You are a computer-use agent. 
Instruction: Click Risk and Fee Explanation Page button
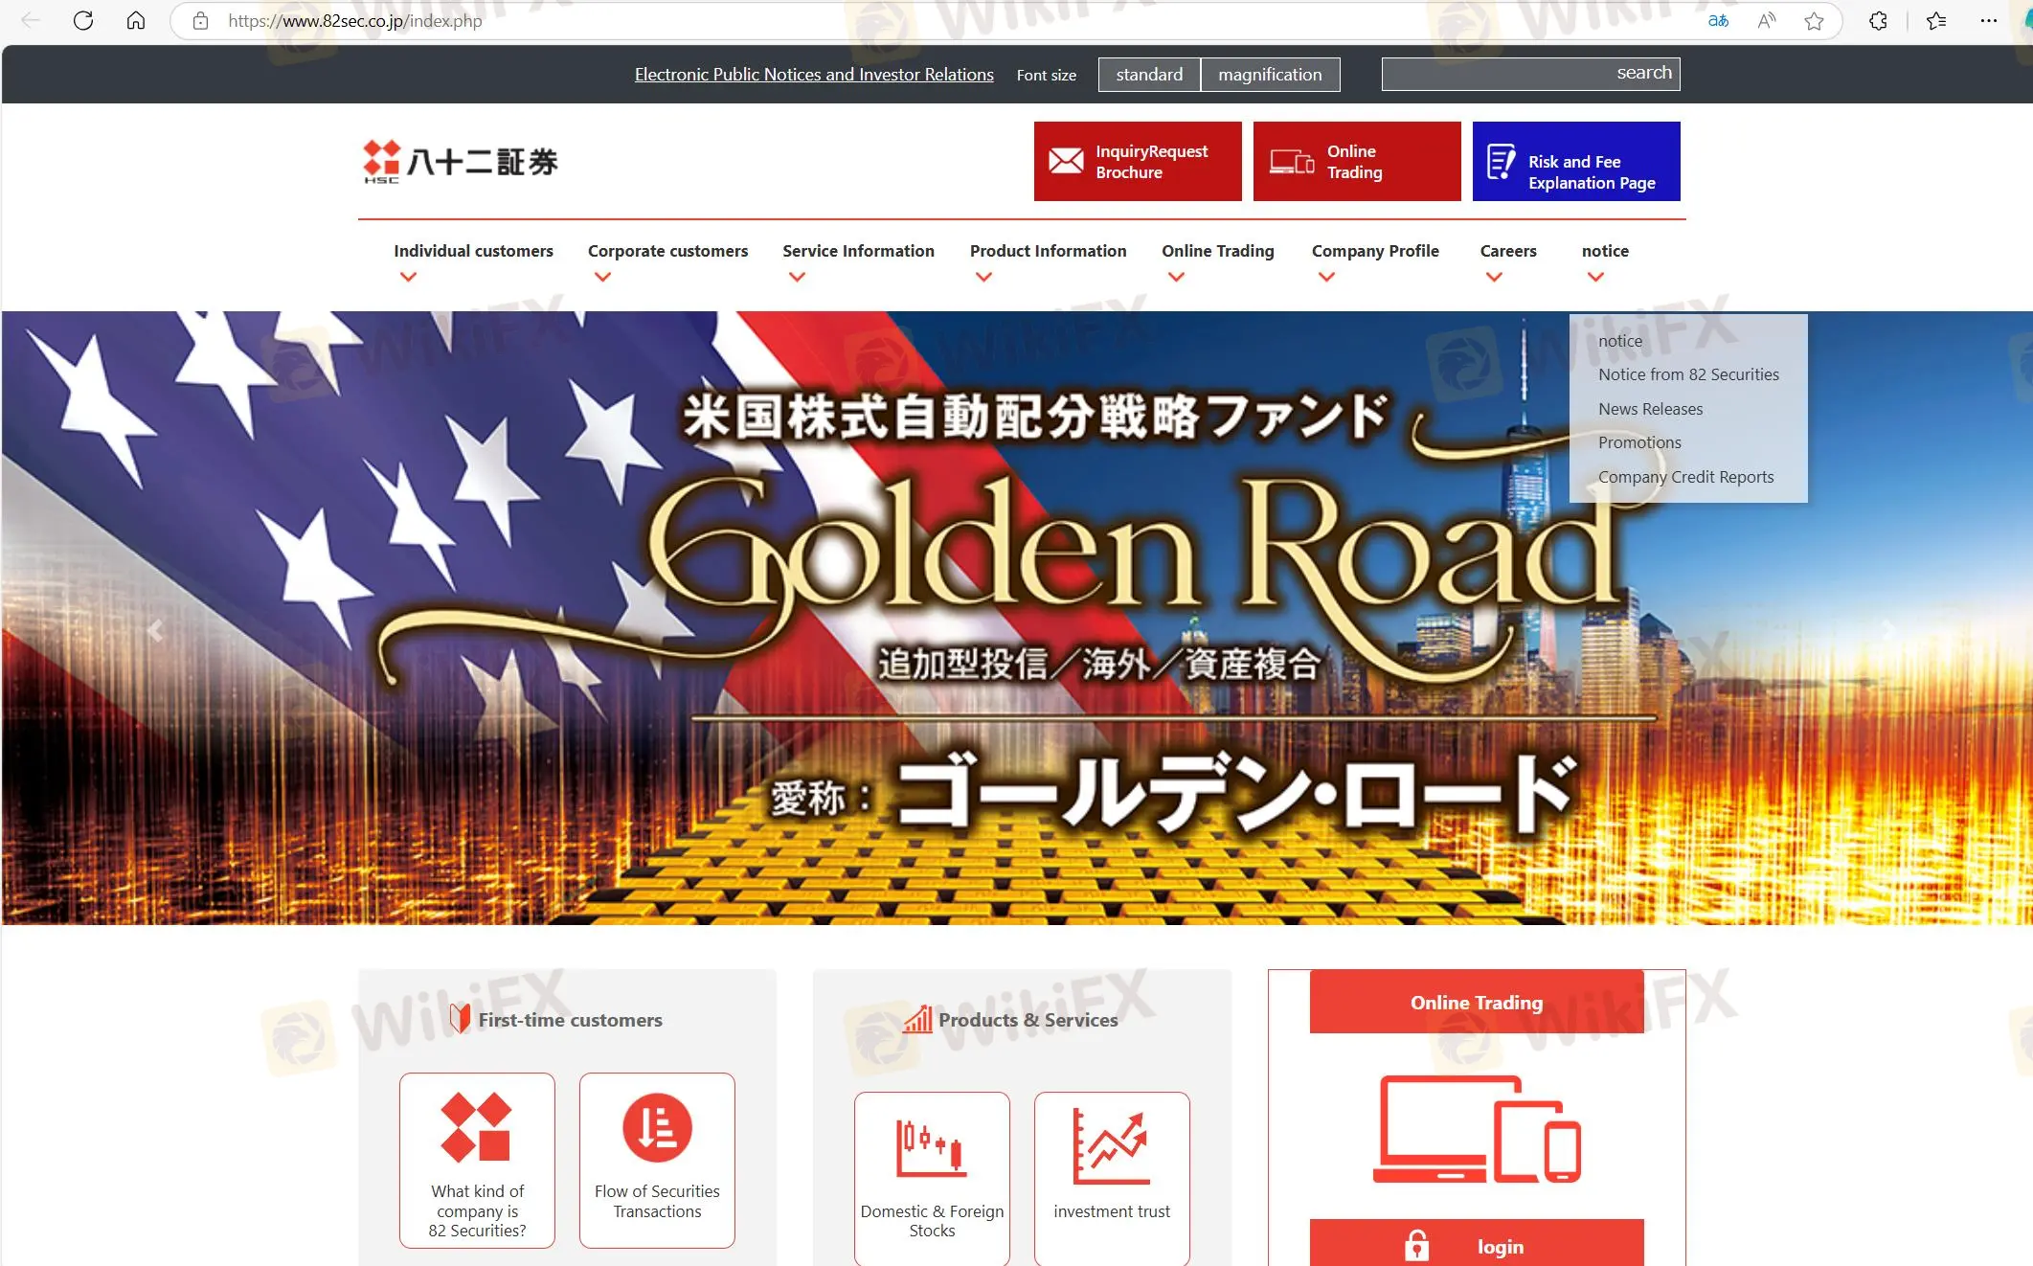[x=1576, y=161]
